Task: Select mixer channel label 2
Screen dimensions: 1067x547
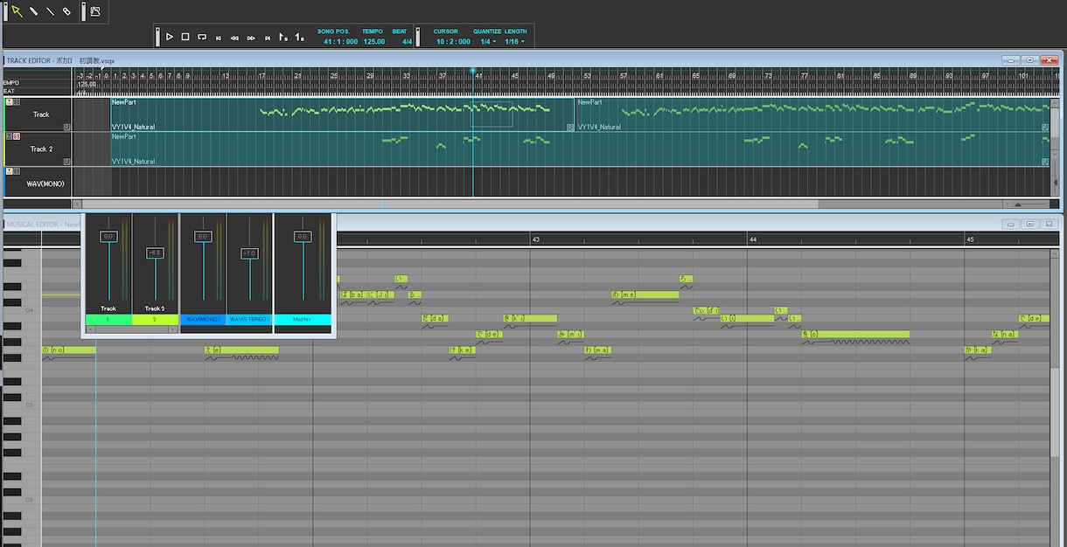Action: point(155,320)
